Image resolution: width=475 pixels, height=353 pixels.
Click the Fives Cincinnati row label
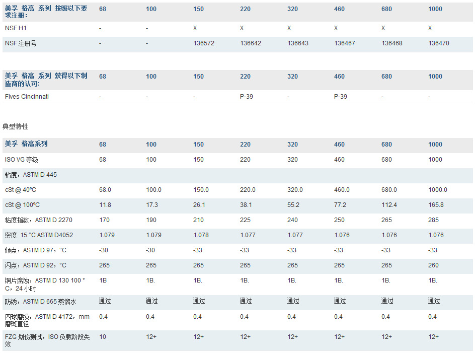(x=27, y=97)
